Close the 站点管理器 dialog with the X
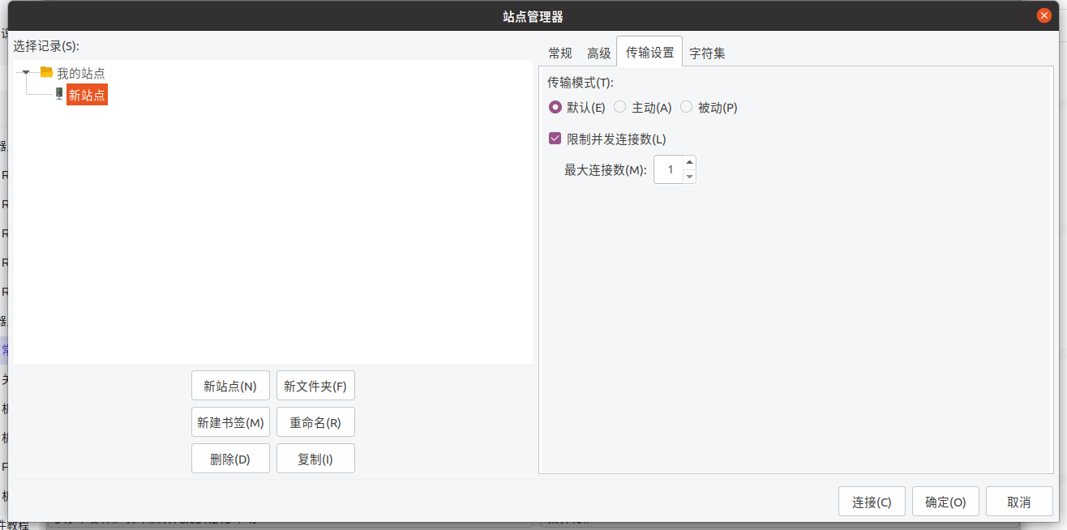The width and height of the screenshot is (1067, 530). (x=1043, y=15)
